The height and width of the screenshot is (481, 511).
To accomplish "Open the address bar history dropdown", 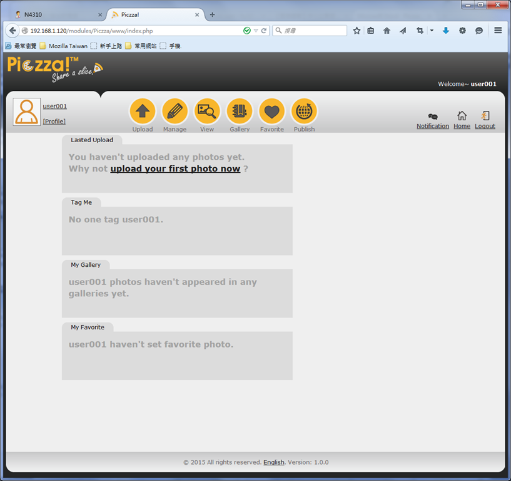I will pyautogui.click(x=256, y=31).
